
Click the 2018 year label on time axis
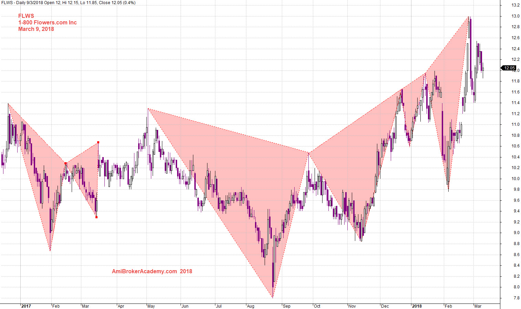coord(417,306)
